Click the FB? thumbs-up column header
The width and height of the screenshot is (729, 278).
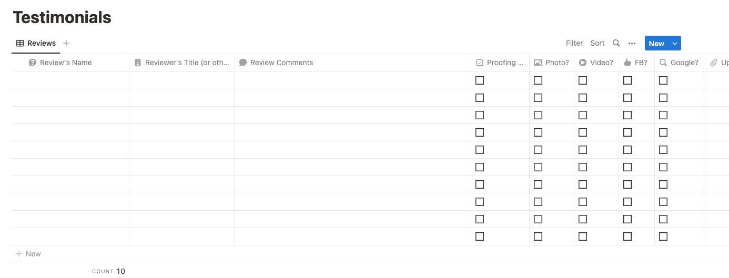click(x=637, y=63)
